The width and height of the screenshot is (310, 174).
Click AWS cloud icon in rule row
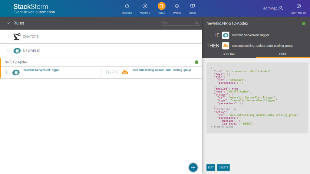pyautogui.click(x=125, y=72)
